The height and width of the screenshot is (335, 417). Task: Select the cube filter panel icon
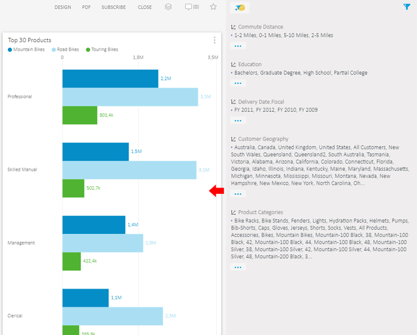coord(240,8)
